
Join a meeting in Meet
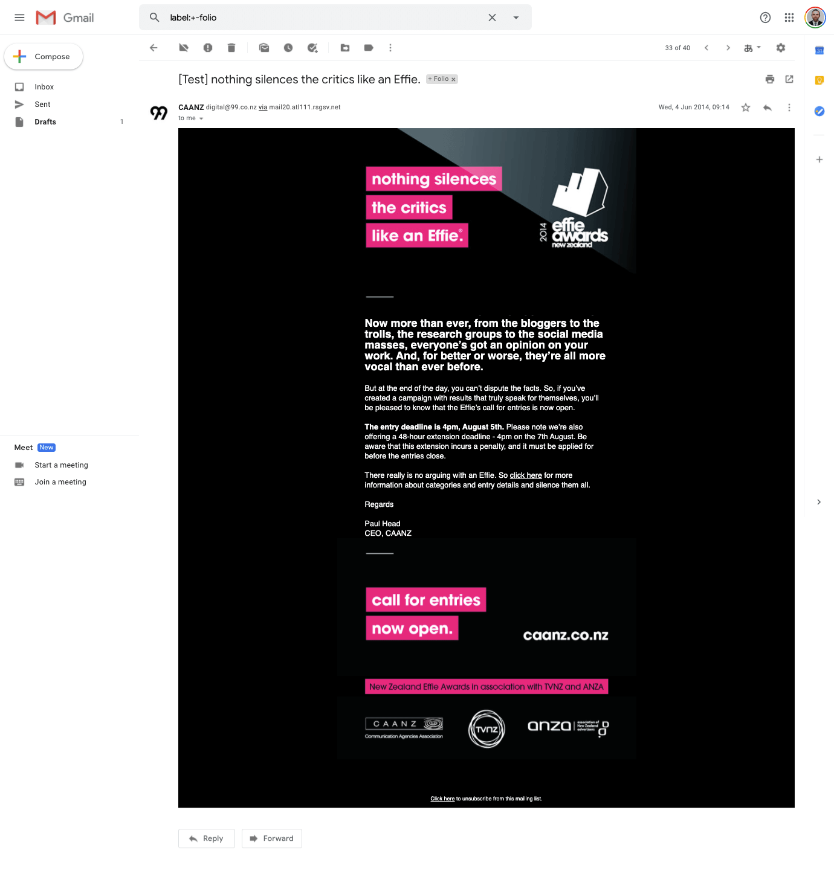coord(60,482)
